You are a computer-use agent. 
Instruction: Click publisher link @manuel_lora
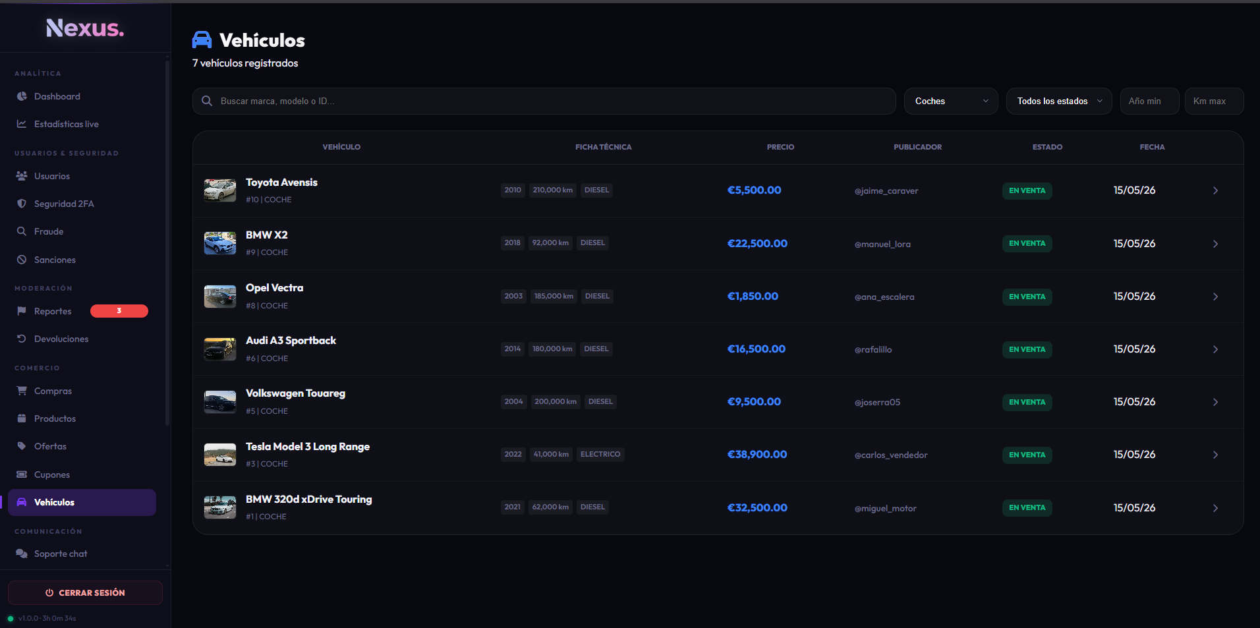tap(882, 244)
